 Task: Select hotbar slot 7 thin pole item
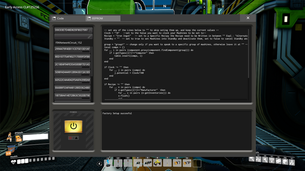tap(167, 163)
